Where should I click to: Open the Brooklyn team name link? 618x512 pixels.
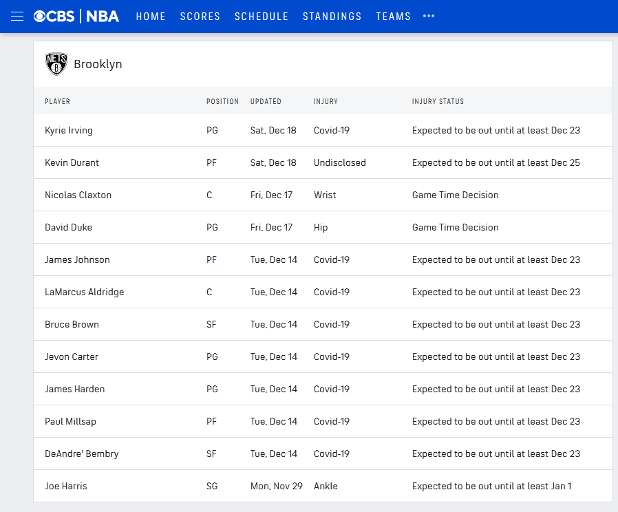[x=98, y=65]
